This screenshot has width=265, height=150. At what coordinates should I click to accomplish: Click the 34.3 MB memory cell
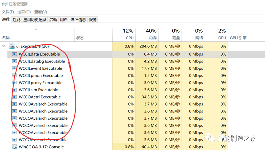[149, 97]
